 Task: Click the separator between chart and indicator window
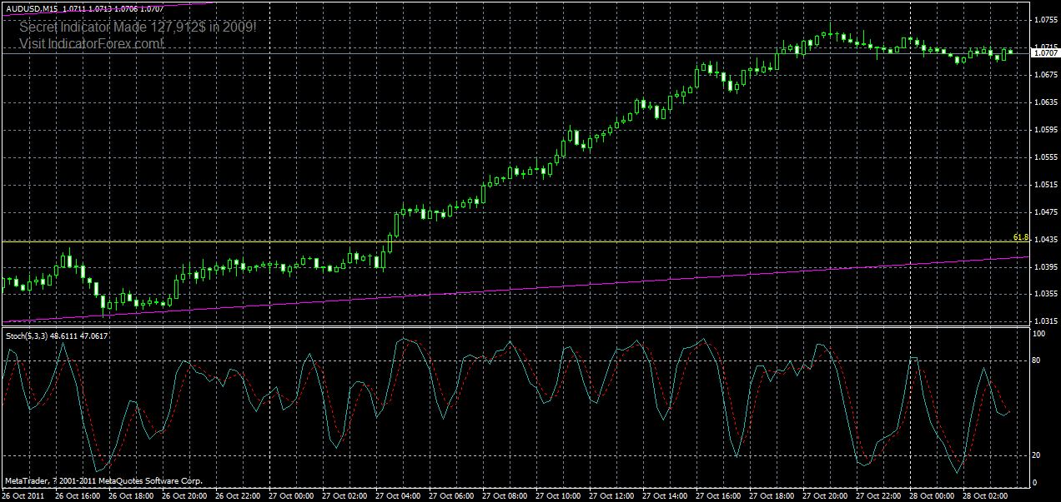coord(500,326)
